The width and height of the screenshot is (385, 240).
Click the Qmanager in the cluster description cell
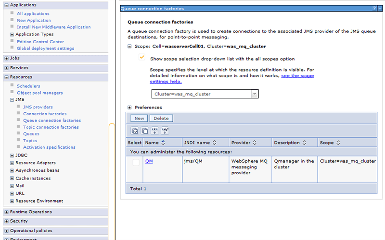(x=295, y=169)
